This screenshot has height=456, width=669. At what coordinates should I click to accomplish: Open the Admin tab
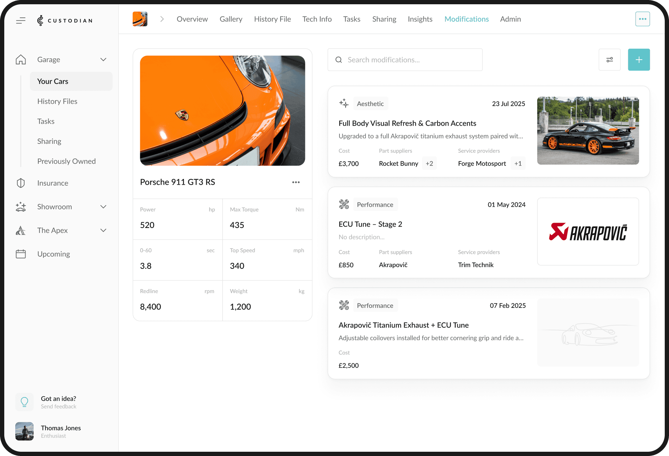(510, 19)
